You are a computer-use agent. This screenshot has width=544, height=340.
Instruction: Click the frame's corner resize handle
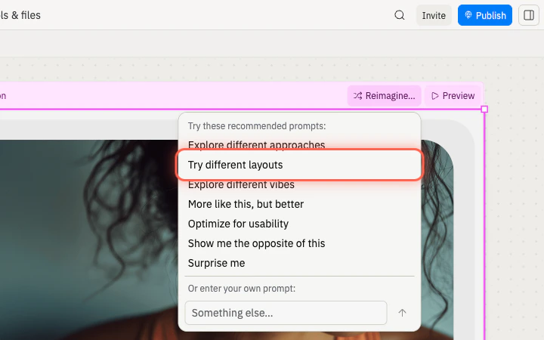484,110
